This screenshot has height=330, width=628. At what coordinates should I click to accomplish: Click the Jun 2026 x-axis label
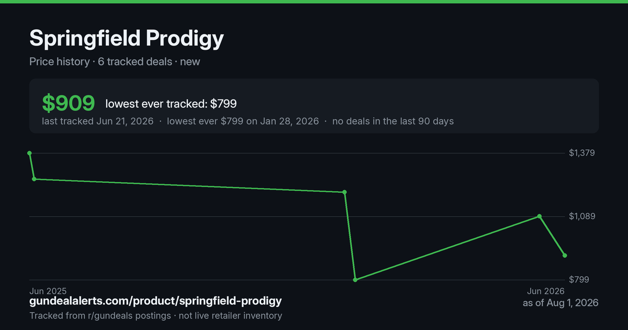coord(546,291)
